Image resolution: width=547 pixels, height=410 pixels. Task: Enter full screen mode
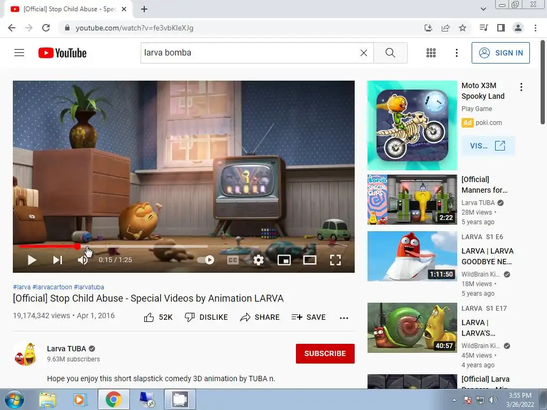[335, 260]
